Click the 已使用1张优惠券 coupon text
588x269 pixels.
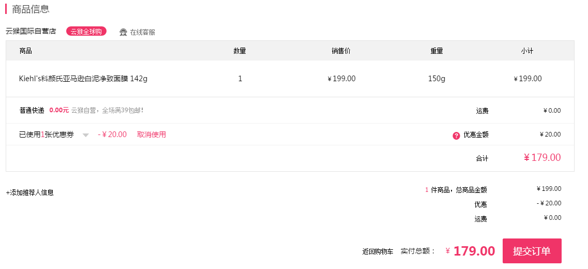[47, 134]
